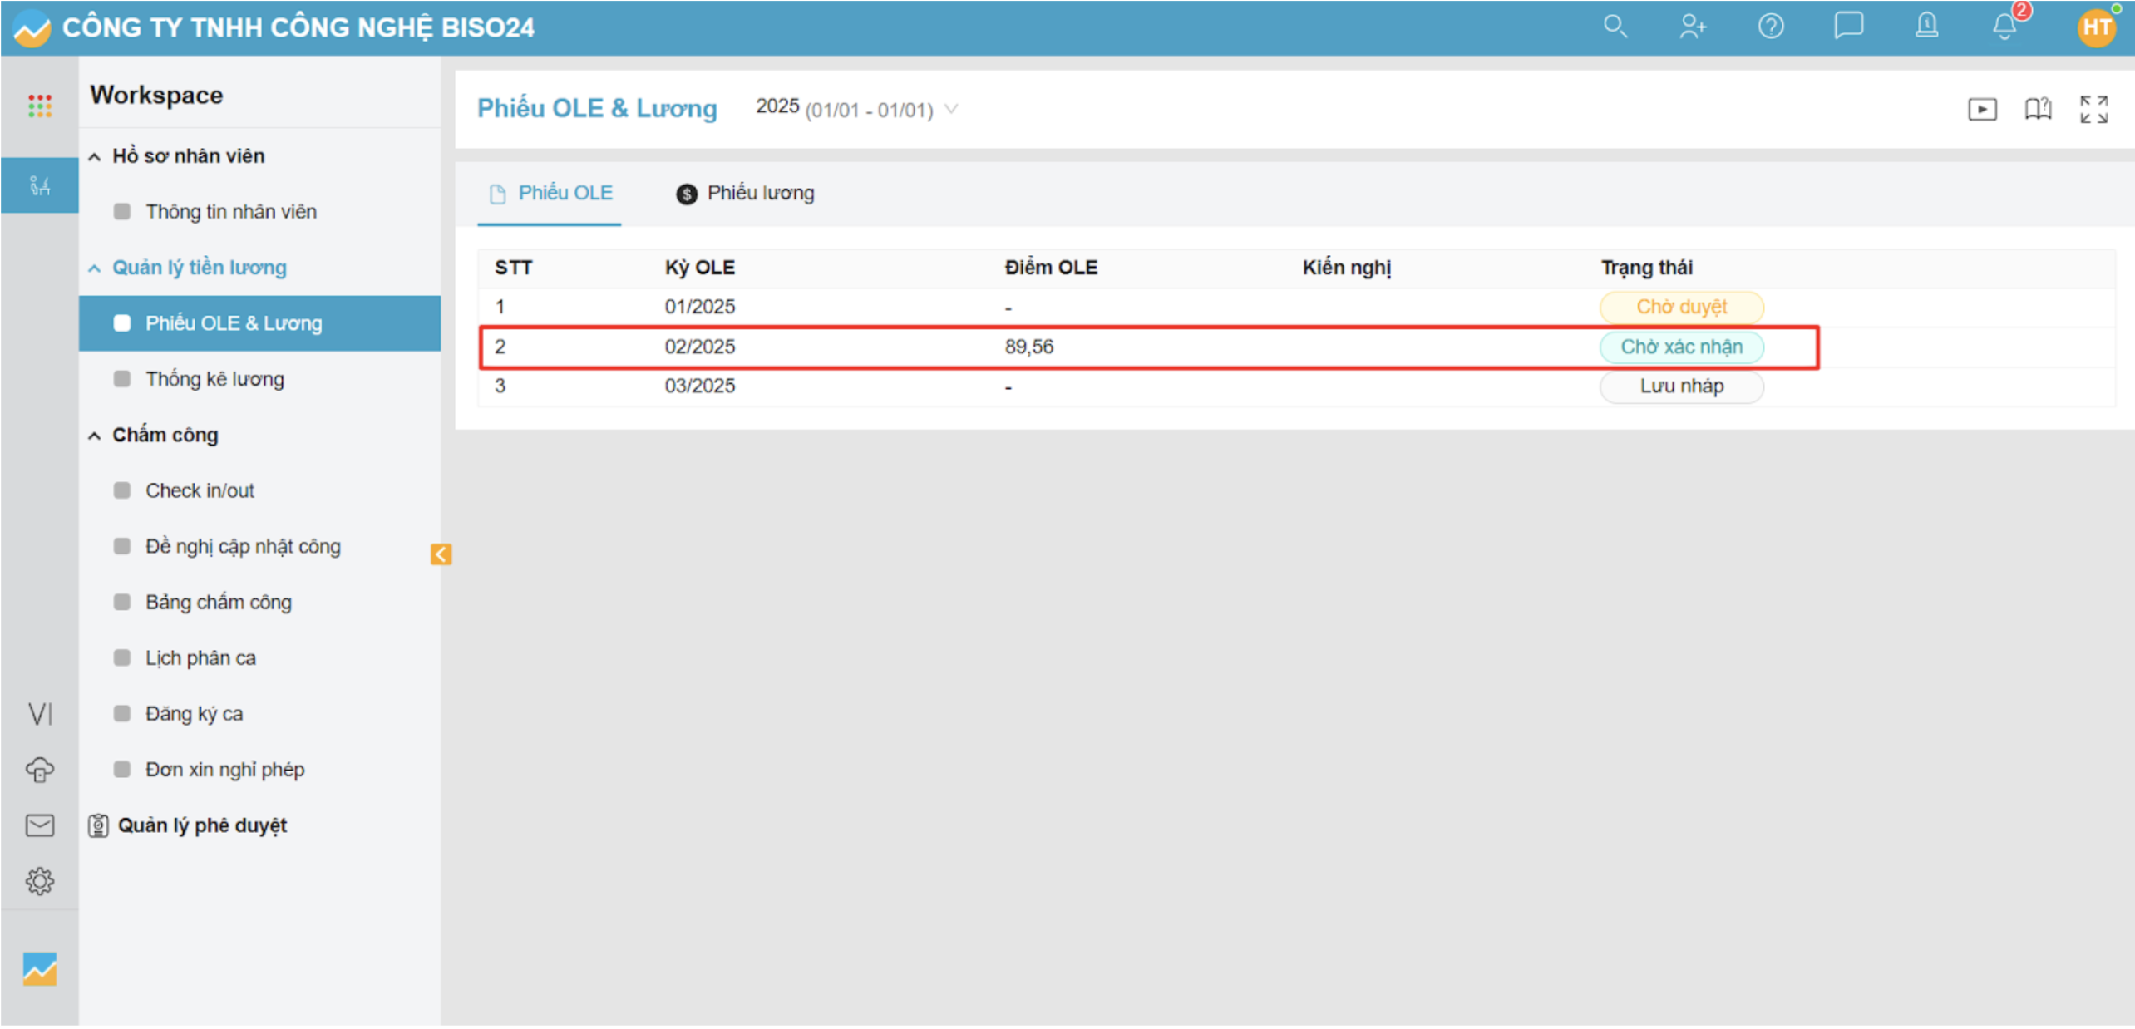Click the Chờ duyệt orange status badge
2135x1029 pixels.
[x=1681, y=307]
